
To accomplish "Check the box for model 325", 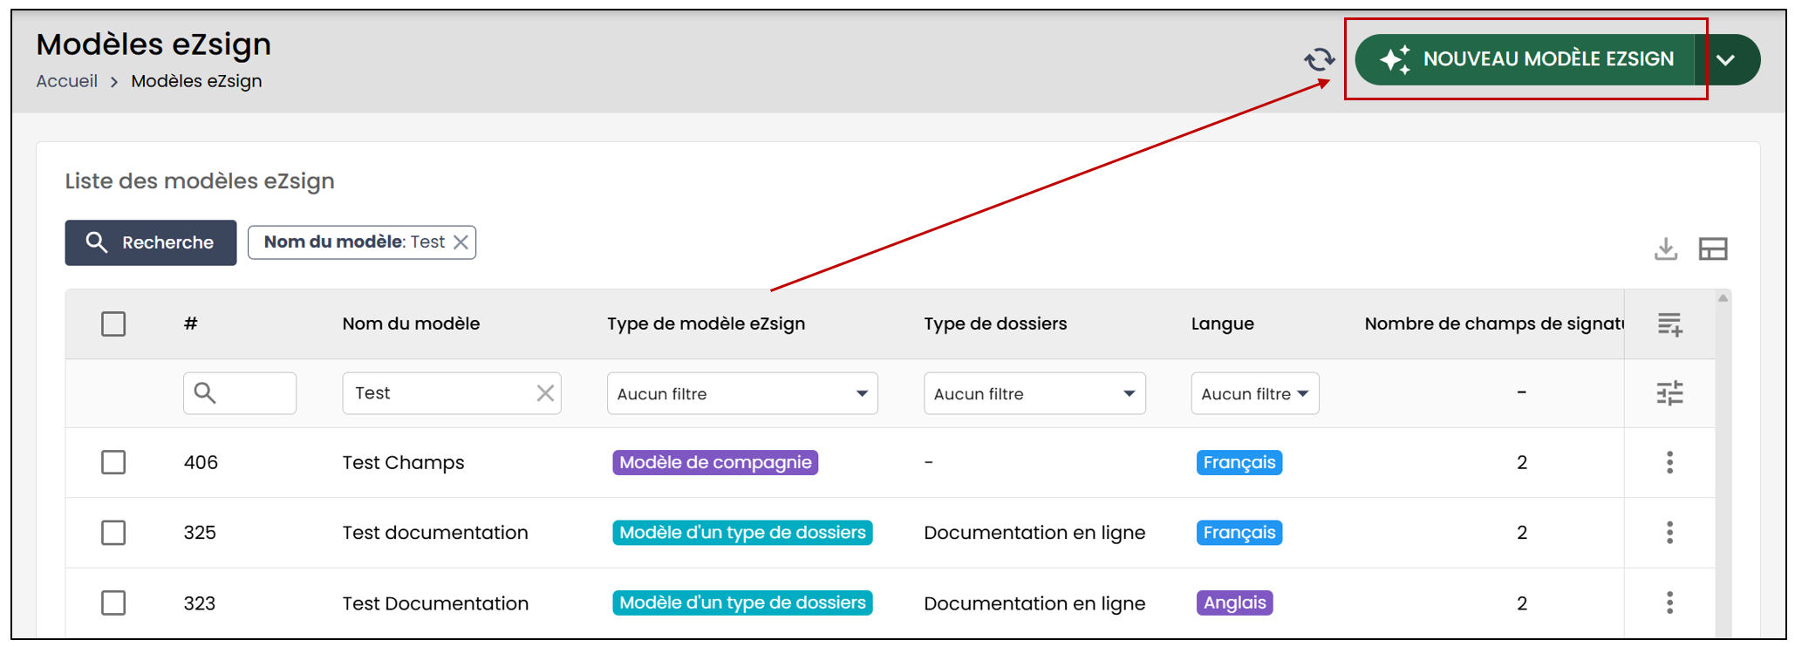I will (x=113, y=533).
